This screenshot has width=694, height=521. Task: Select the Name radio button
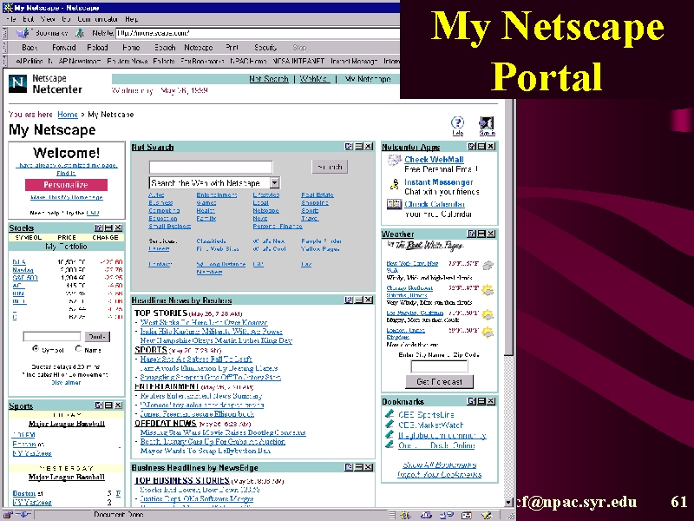[78, 349]
